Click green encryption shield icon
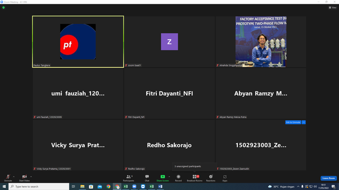 pos(4,7)
